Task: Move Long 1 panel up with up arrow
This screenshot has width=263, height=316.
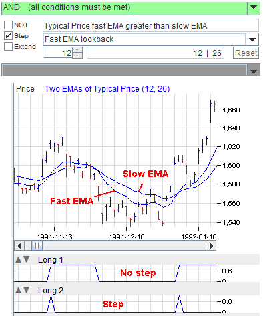Action: click(x=19, y=259)
